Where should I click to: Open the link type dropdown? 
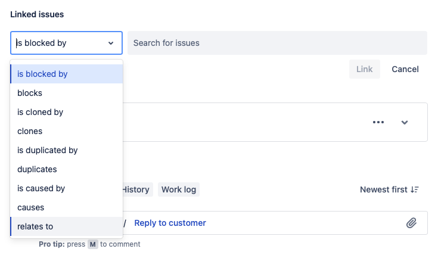click(x=66, y=43)
